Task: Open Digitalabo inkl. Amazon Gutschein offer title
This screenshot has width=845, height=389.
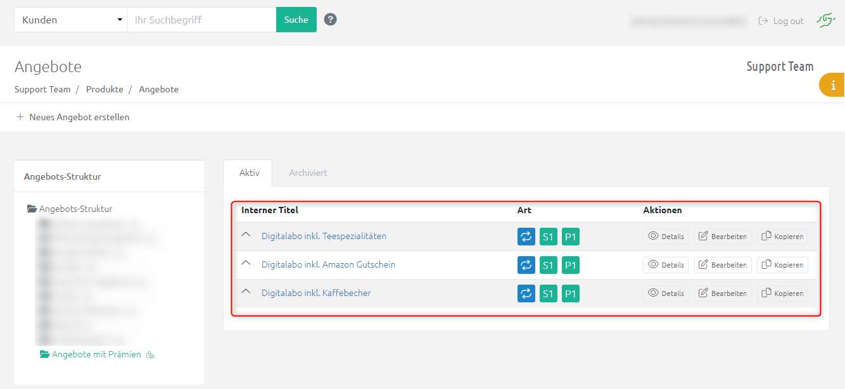Action: (328, 264)
